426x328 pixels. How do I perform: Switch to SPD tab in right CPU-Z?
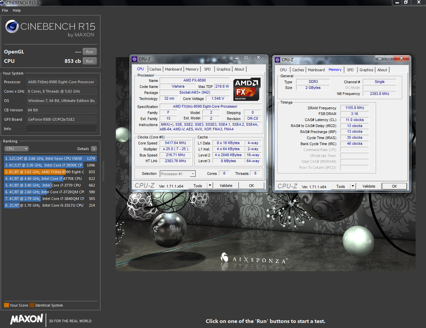click(x=350, y=70)
